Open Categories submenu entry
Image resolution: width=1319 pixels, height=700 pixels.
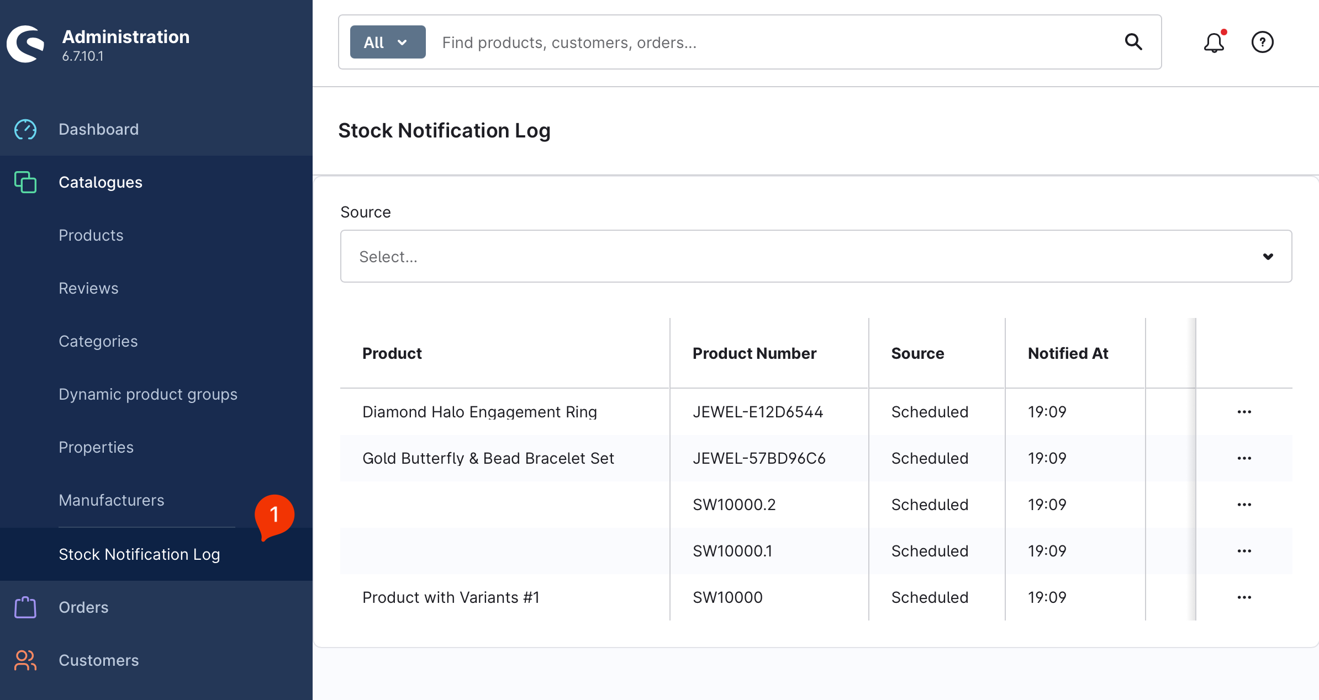click(98, 341)
